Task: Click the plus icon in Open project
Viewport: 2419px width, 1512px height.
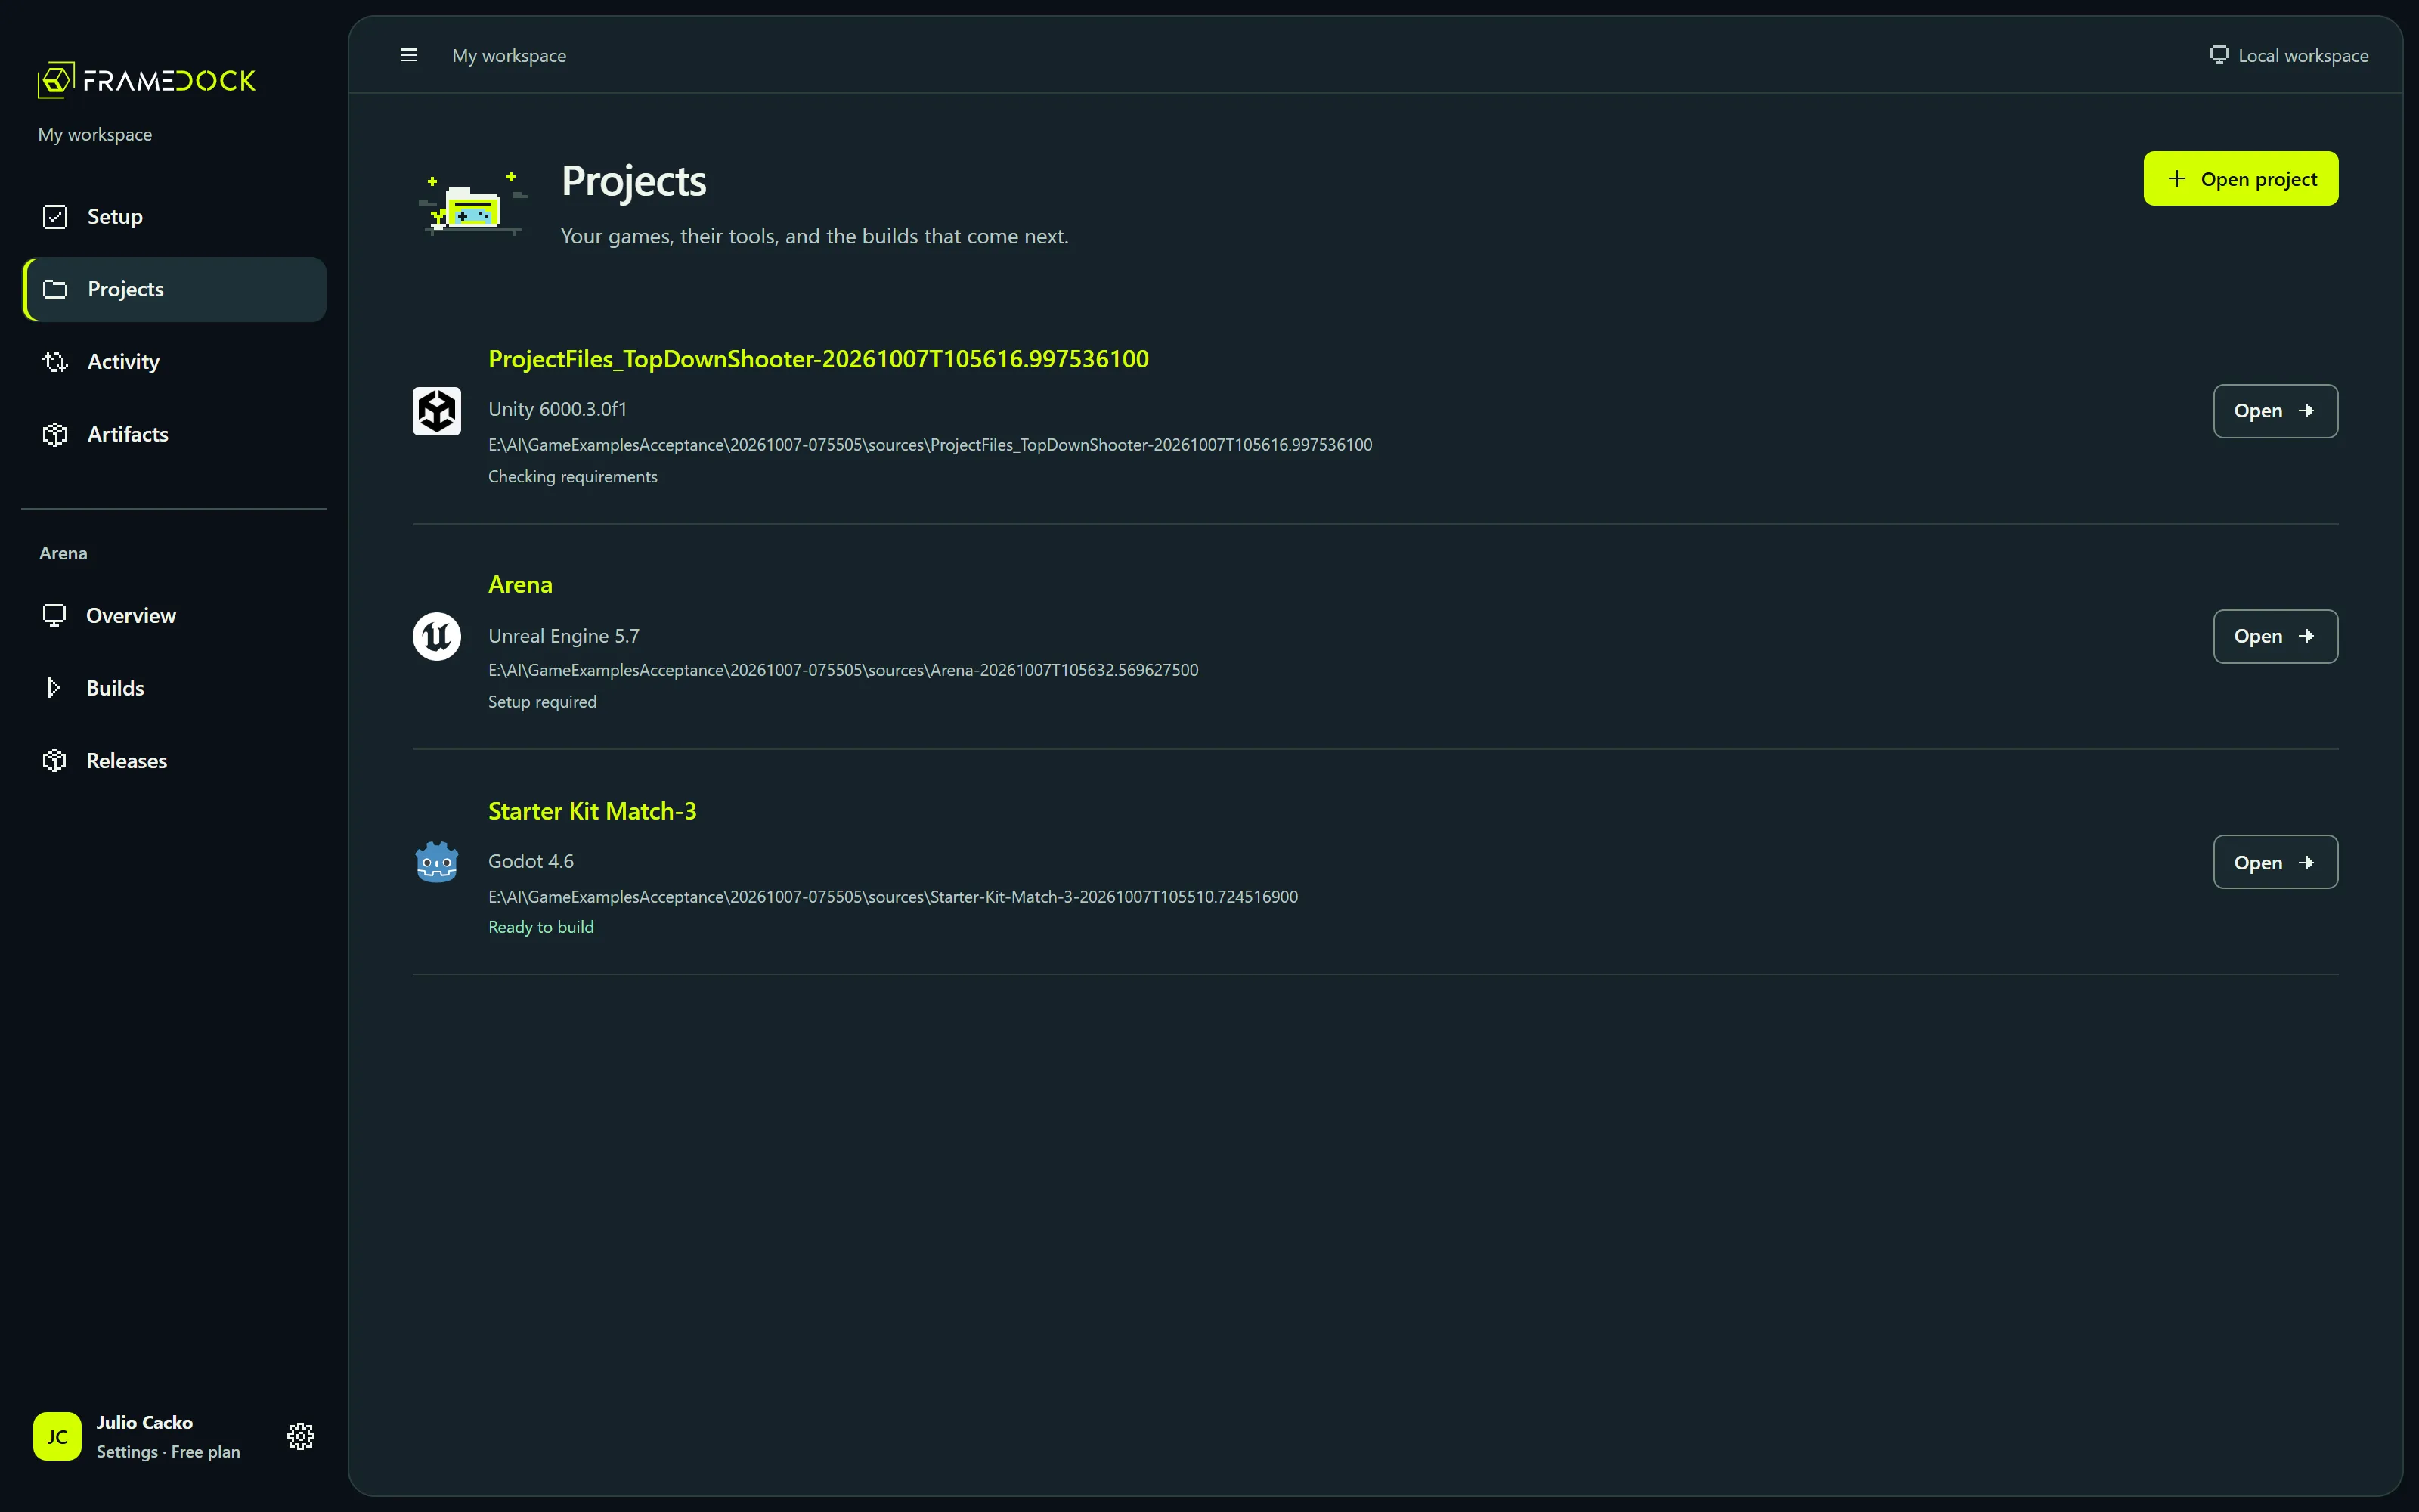Action: coord(2176,179)
